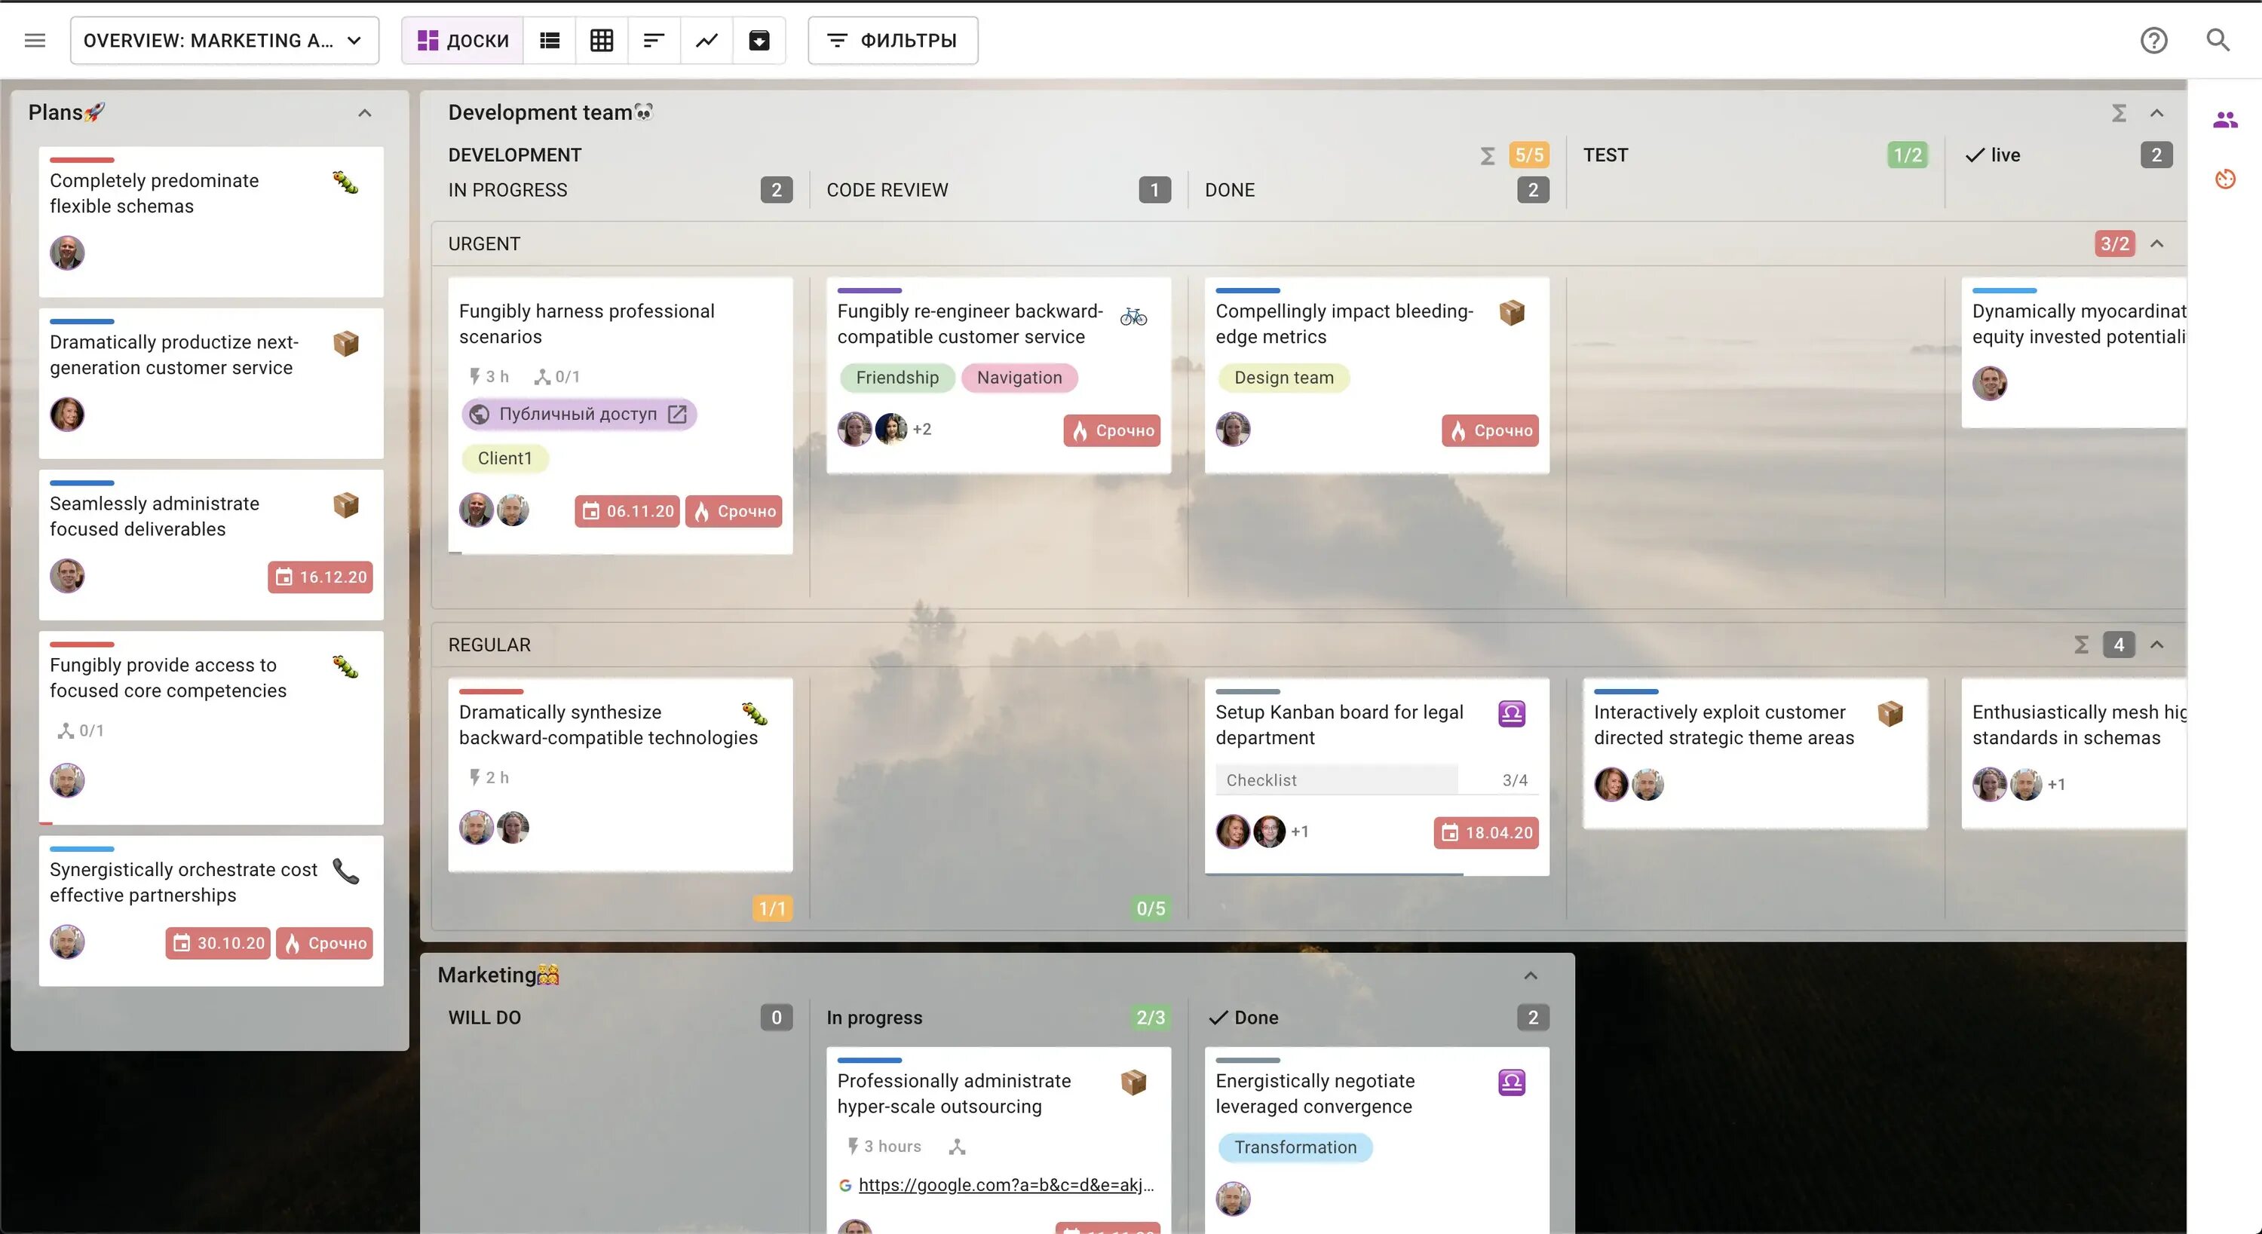Open the analytics chart view icon
This screenshot has height=1234, width=2262.
(x=707, y=41)
